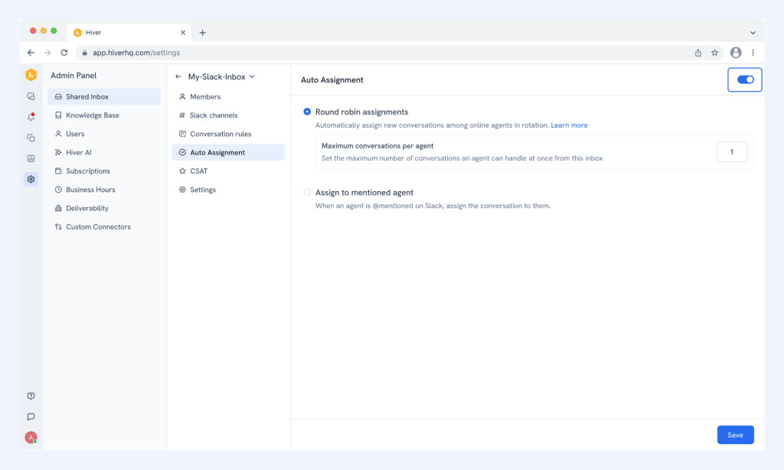784x470 pixels.
Task: Reload the page with refresh icon
Action: [x=64, y=53]
